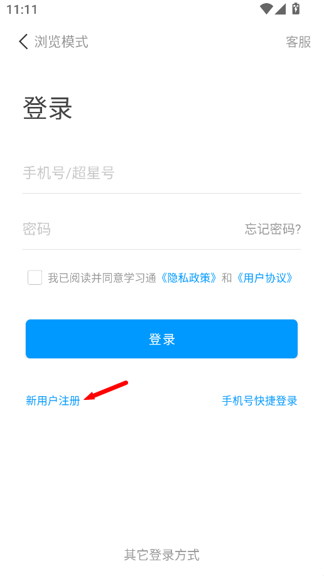
Task: Choose 手机号快捷登录 quick phone login
Action: tap(259, 401)
